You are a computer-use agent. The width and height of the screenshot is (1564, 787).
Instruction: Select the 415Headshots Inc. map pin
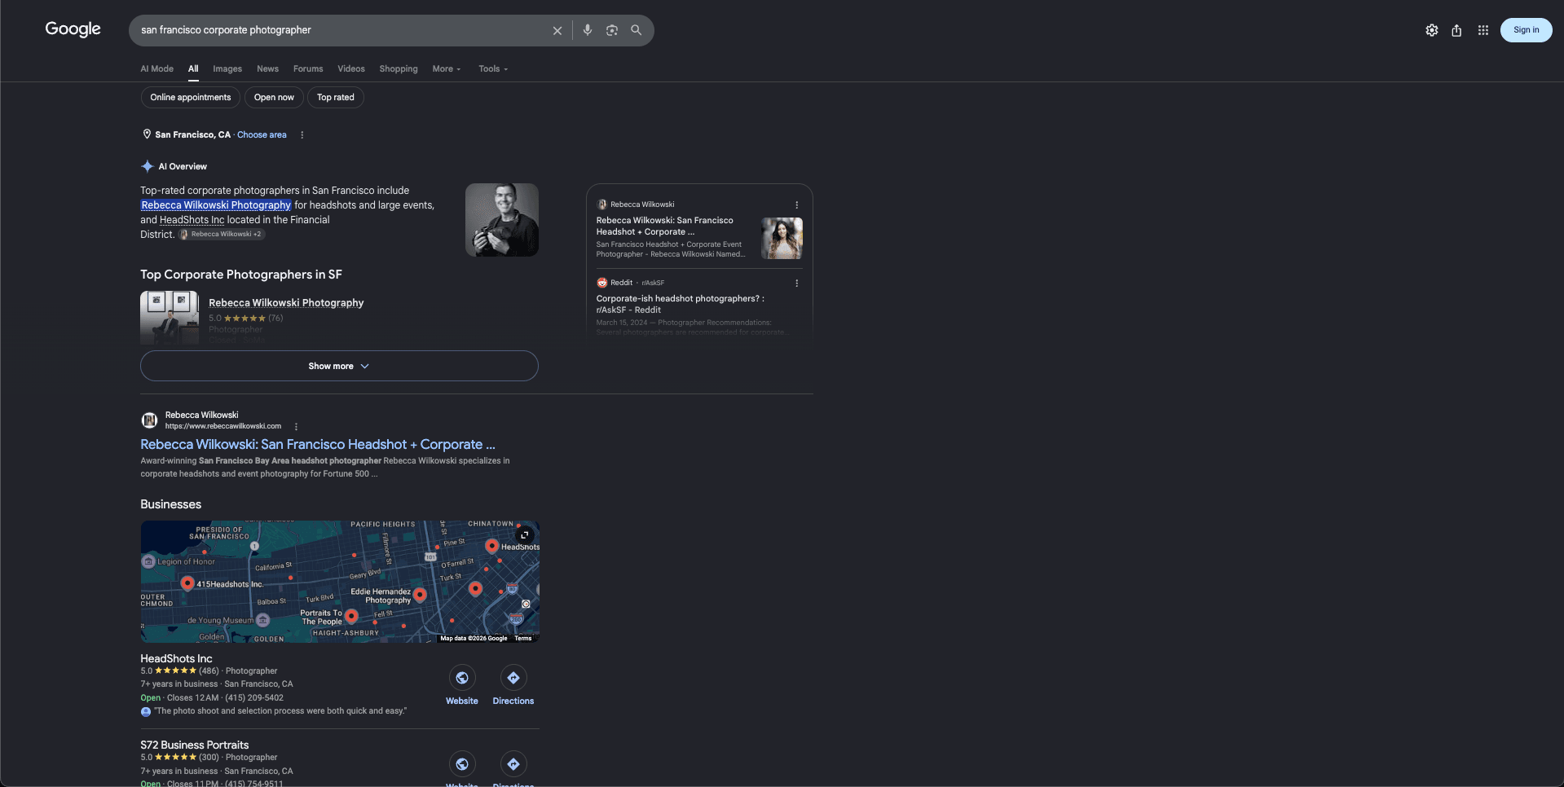tap(187, 583)
